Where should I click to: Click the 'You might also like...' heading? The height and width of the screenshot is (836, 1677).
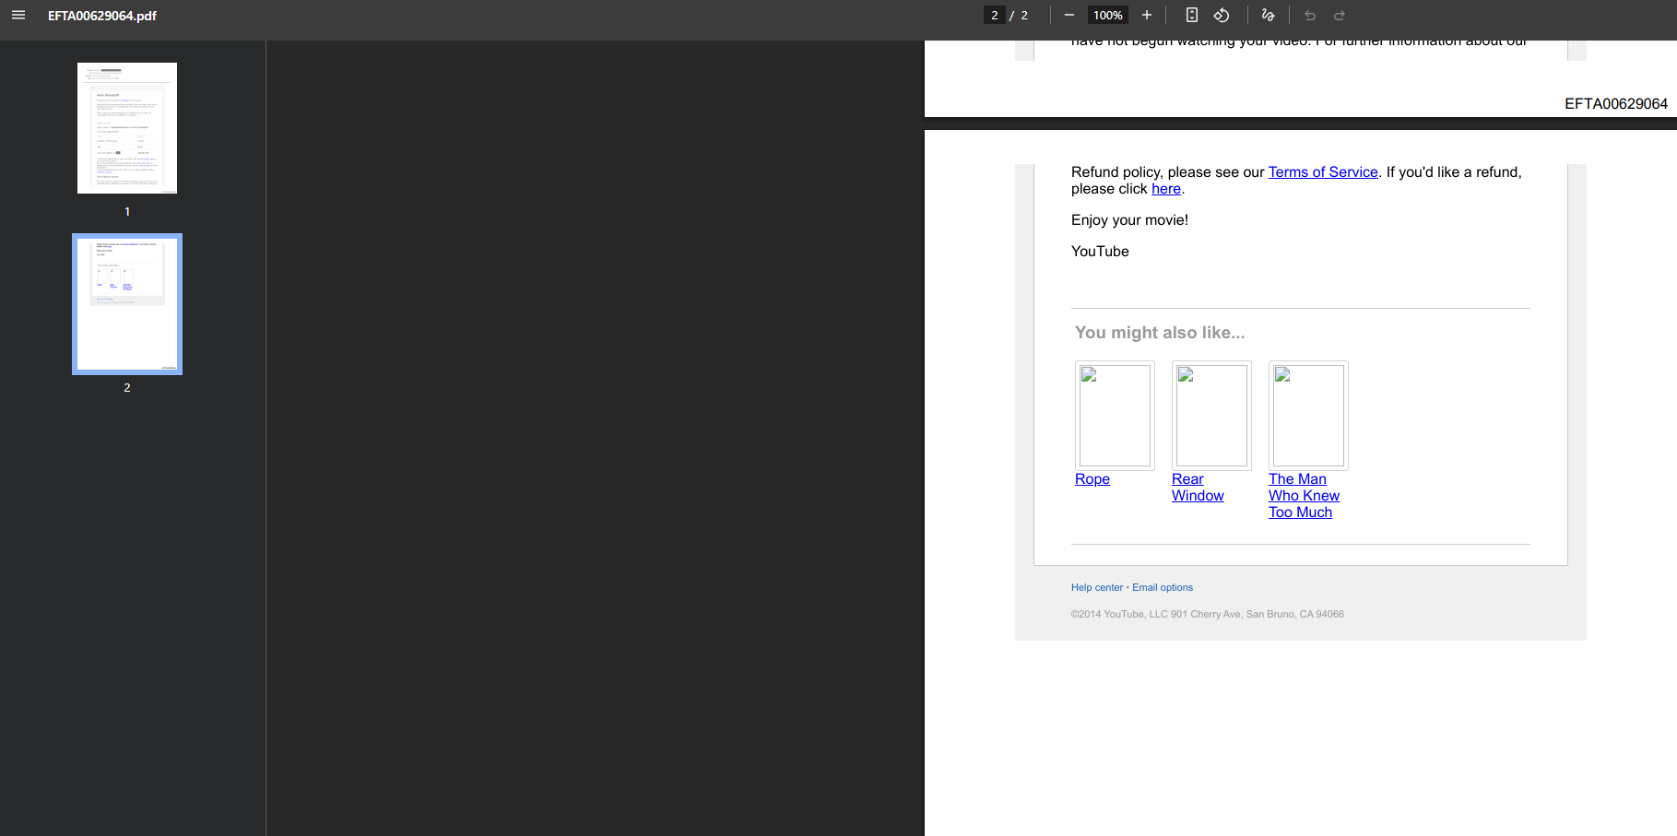tap(1160, 333)
